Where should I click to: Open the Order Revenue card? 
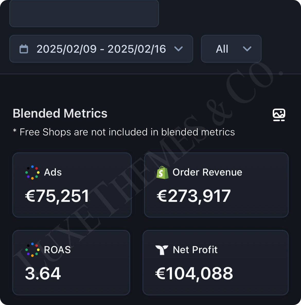[x=216, y=185]
